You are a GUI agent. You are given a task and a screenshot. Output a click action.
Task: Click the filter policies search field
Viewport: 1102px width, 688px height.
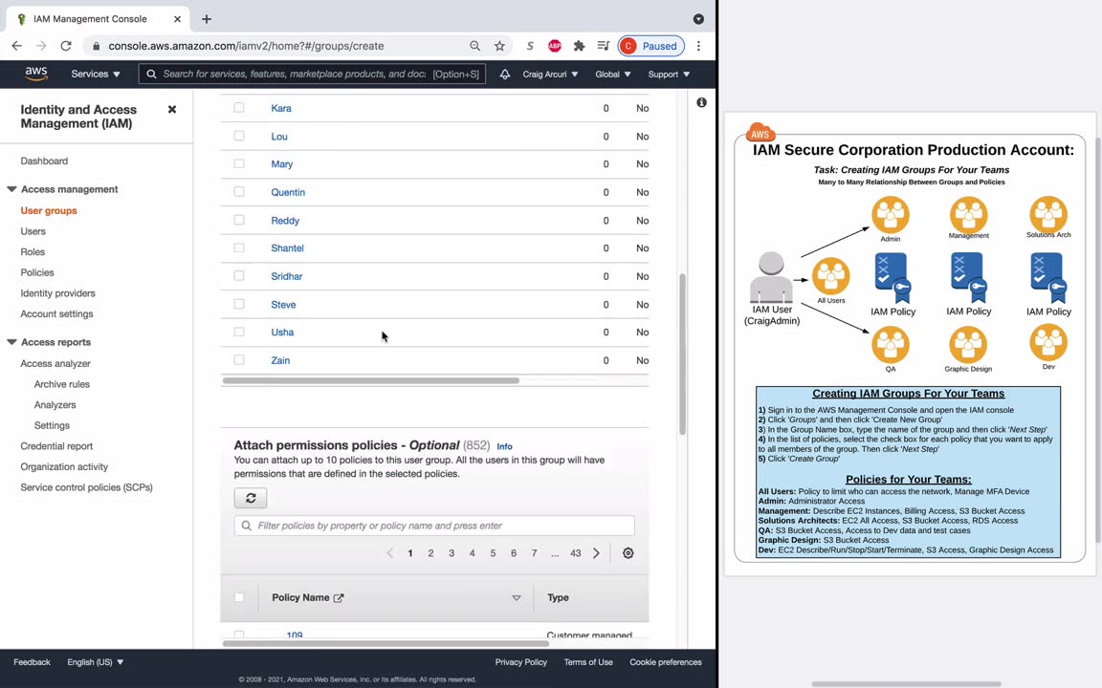point(434,526)
